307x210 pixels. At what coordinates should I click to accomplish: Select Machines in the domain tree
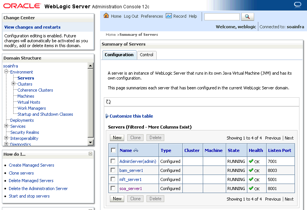(26, 96)
